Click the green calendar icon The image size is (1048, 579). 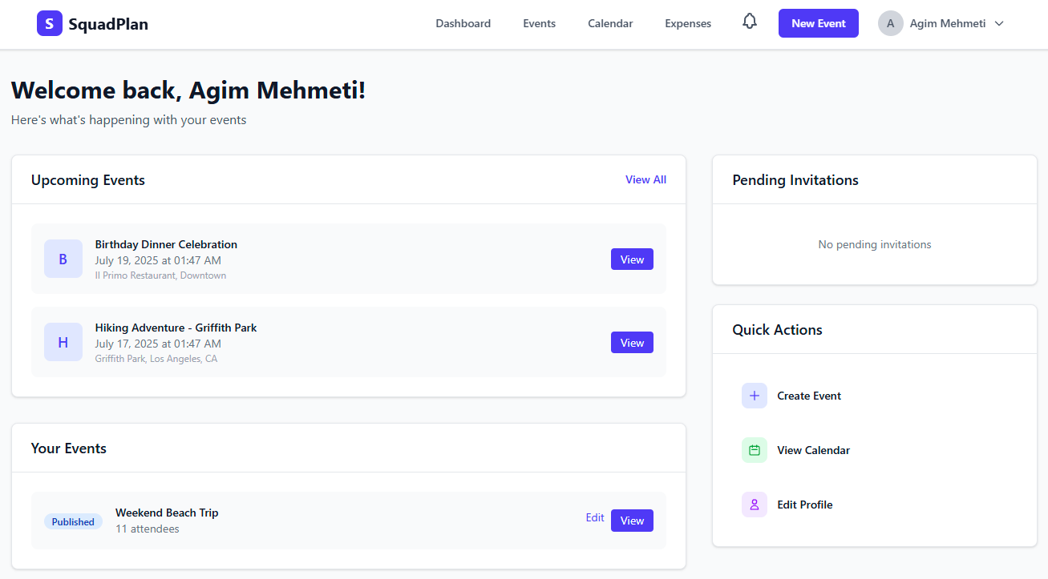pos(754,450)
